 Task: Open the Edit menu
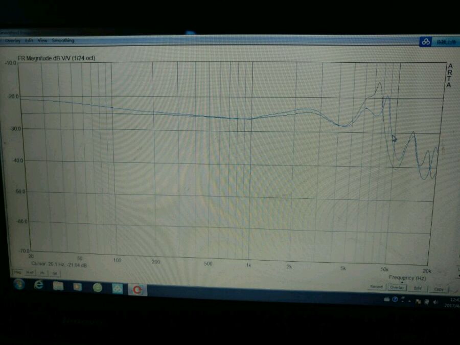[x=29, y=40]
